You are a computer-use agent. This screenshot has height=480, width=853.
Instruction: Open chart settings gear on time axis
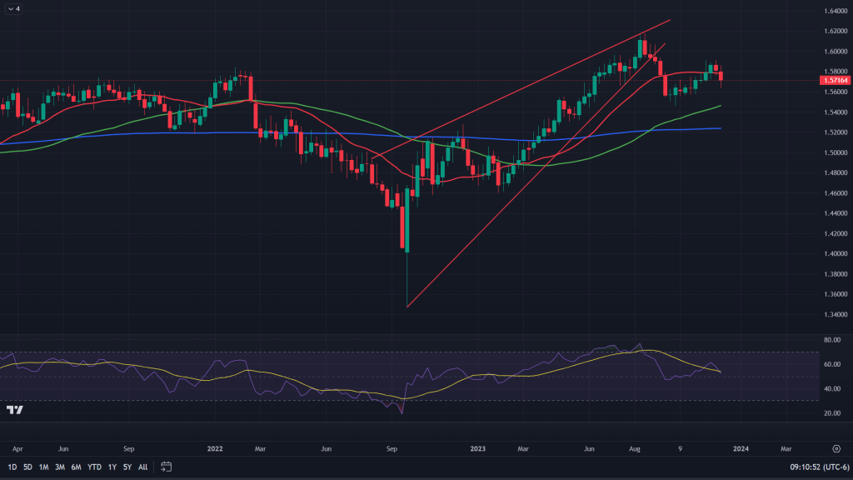pos(836,447)
